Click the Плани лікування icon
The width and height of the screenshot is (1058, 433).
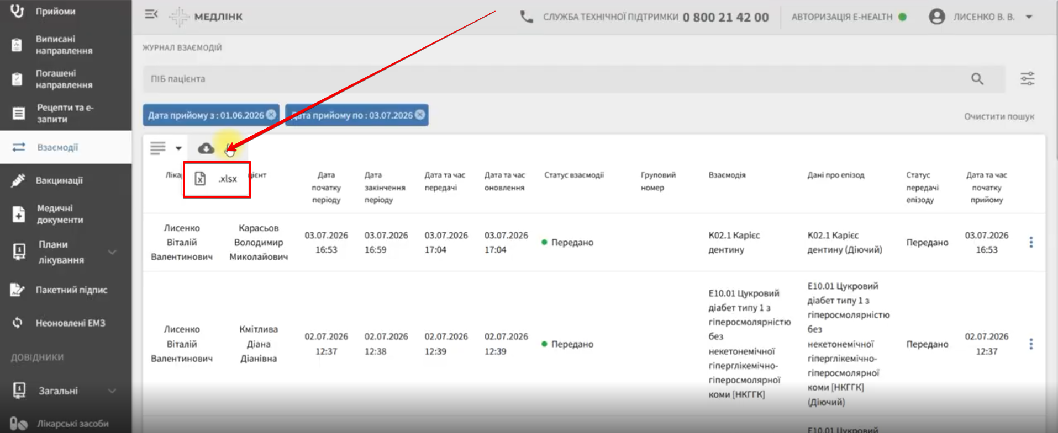coord(19,252)
